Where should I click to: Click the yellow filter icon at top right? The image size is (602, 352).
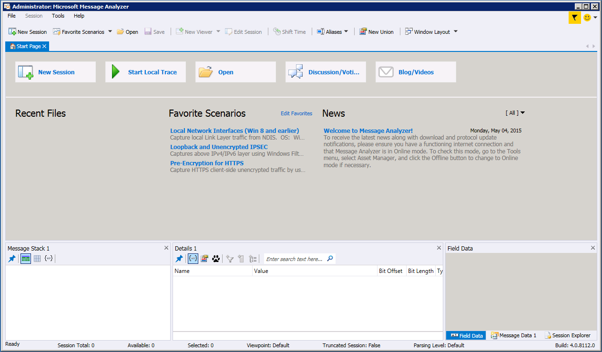coord(575,18)
